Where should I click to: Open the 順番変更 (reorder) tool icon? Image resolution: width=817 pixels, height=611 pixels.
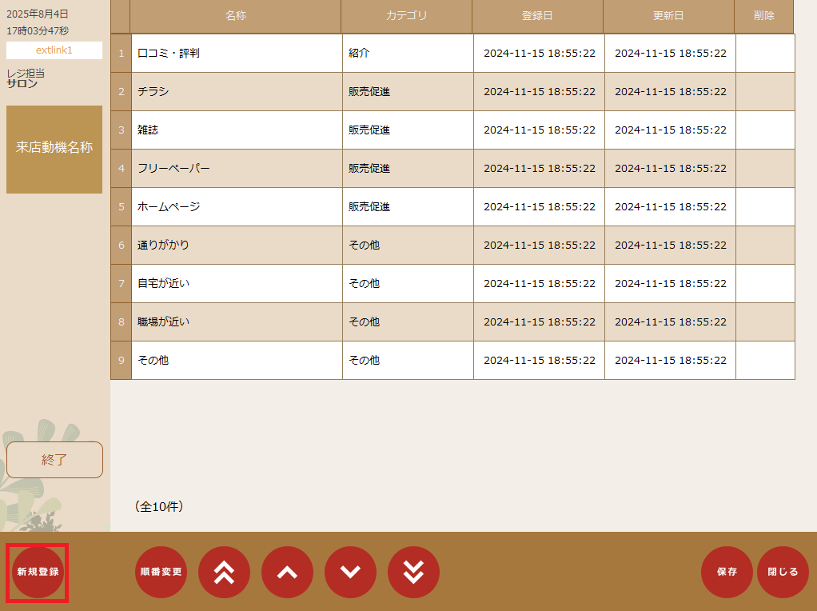[x=161, y=573]
